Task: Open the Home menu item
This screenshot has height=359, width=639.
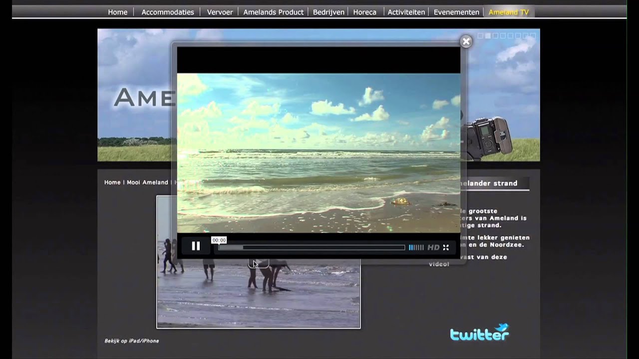Action: click(x=118, y=12)
